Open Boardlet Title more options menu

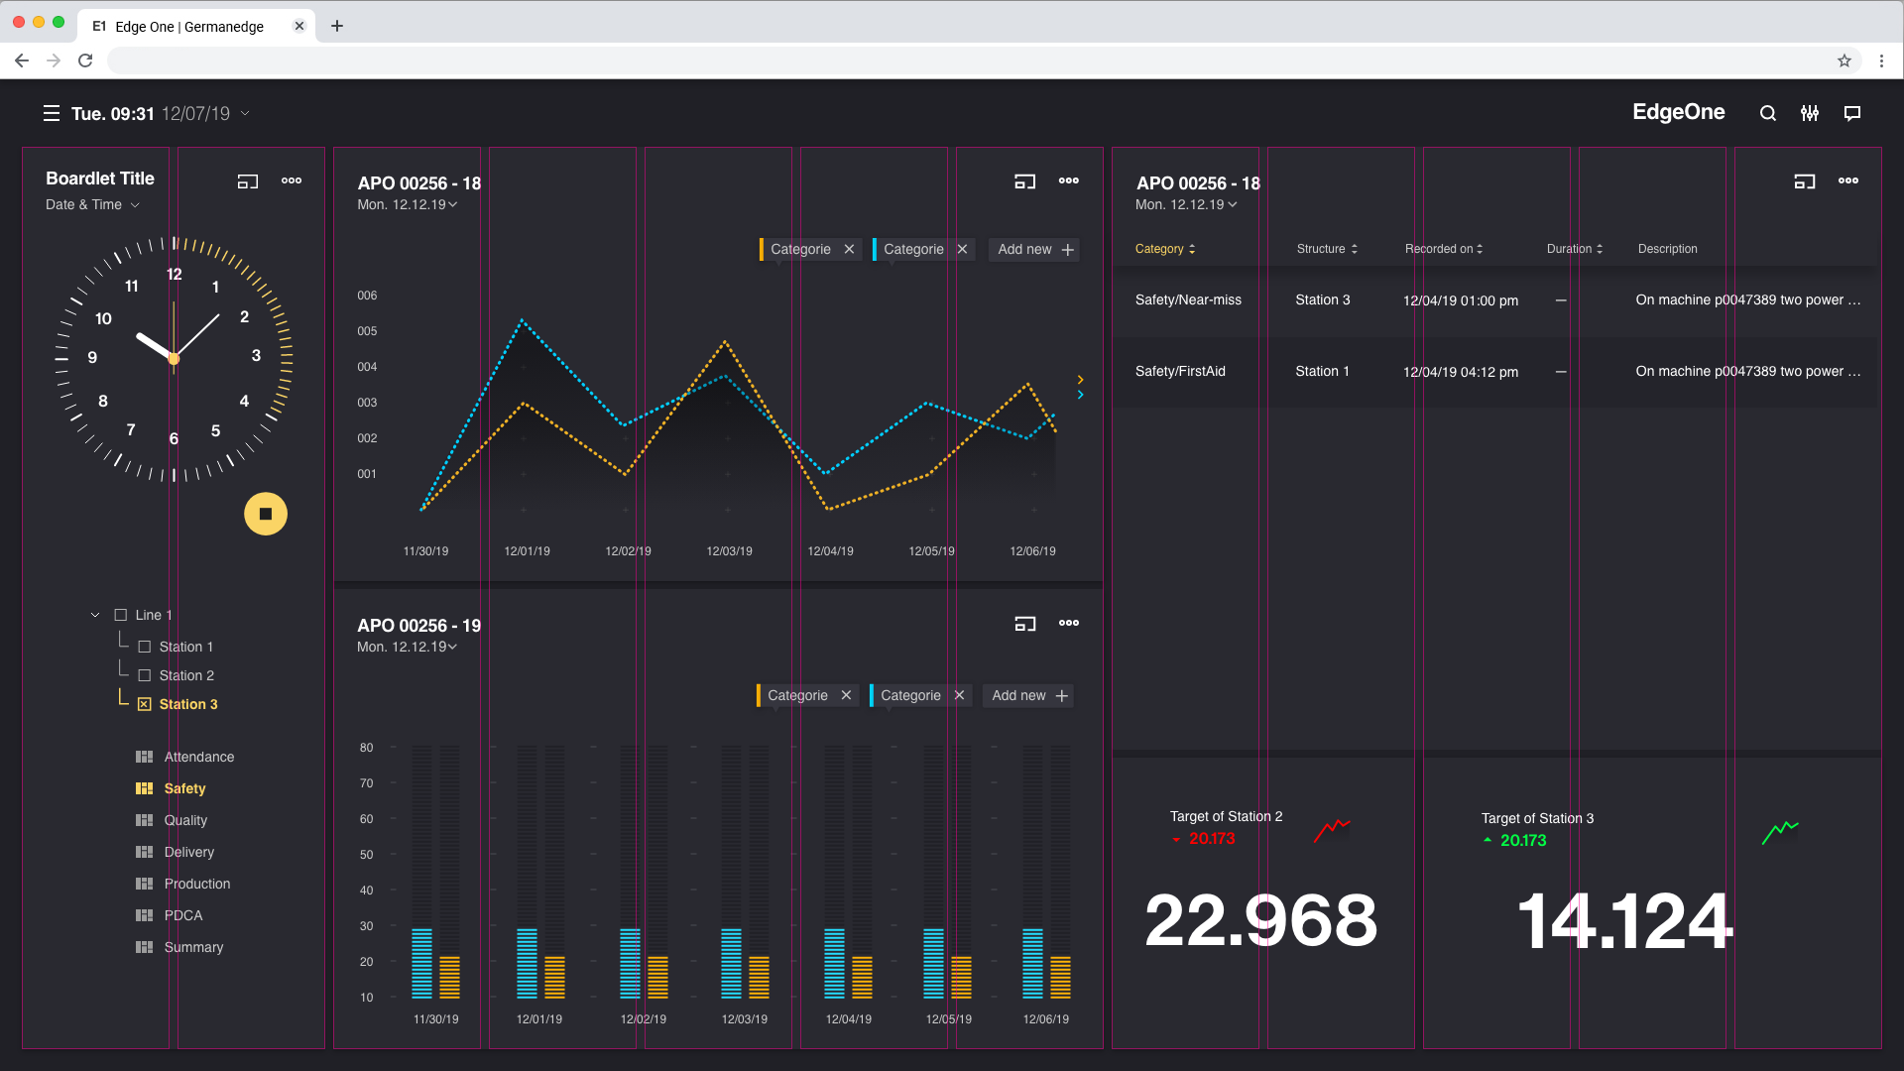click(x=292, y=180)
